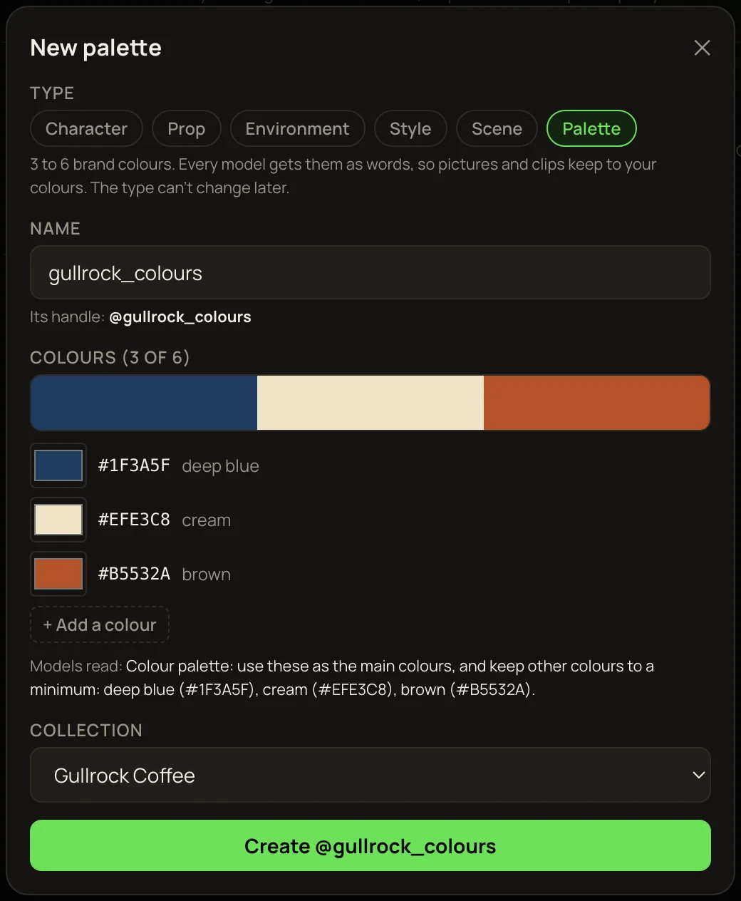The height and width of the screenshot is (901, 741).
Task: Open the deep blue colour swatch picker
Action: [58, 465]
